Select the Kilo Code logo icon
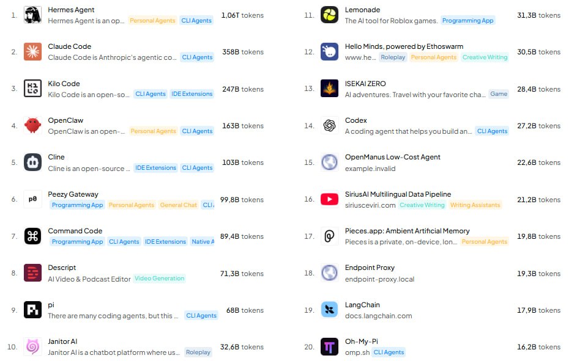 (x=33, y=89)
